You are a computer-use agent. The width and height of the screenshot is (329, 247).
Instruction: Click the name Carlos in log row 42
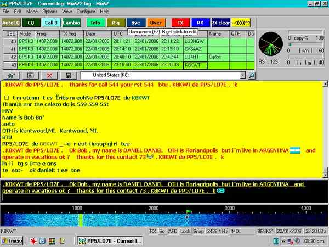[215, 57]
